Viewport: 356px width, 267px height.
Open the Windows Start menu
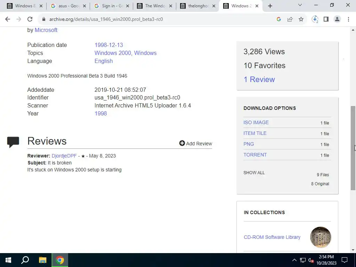pos(8,260)
